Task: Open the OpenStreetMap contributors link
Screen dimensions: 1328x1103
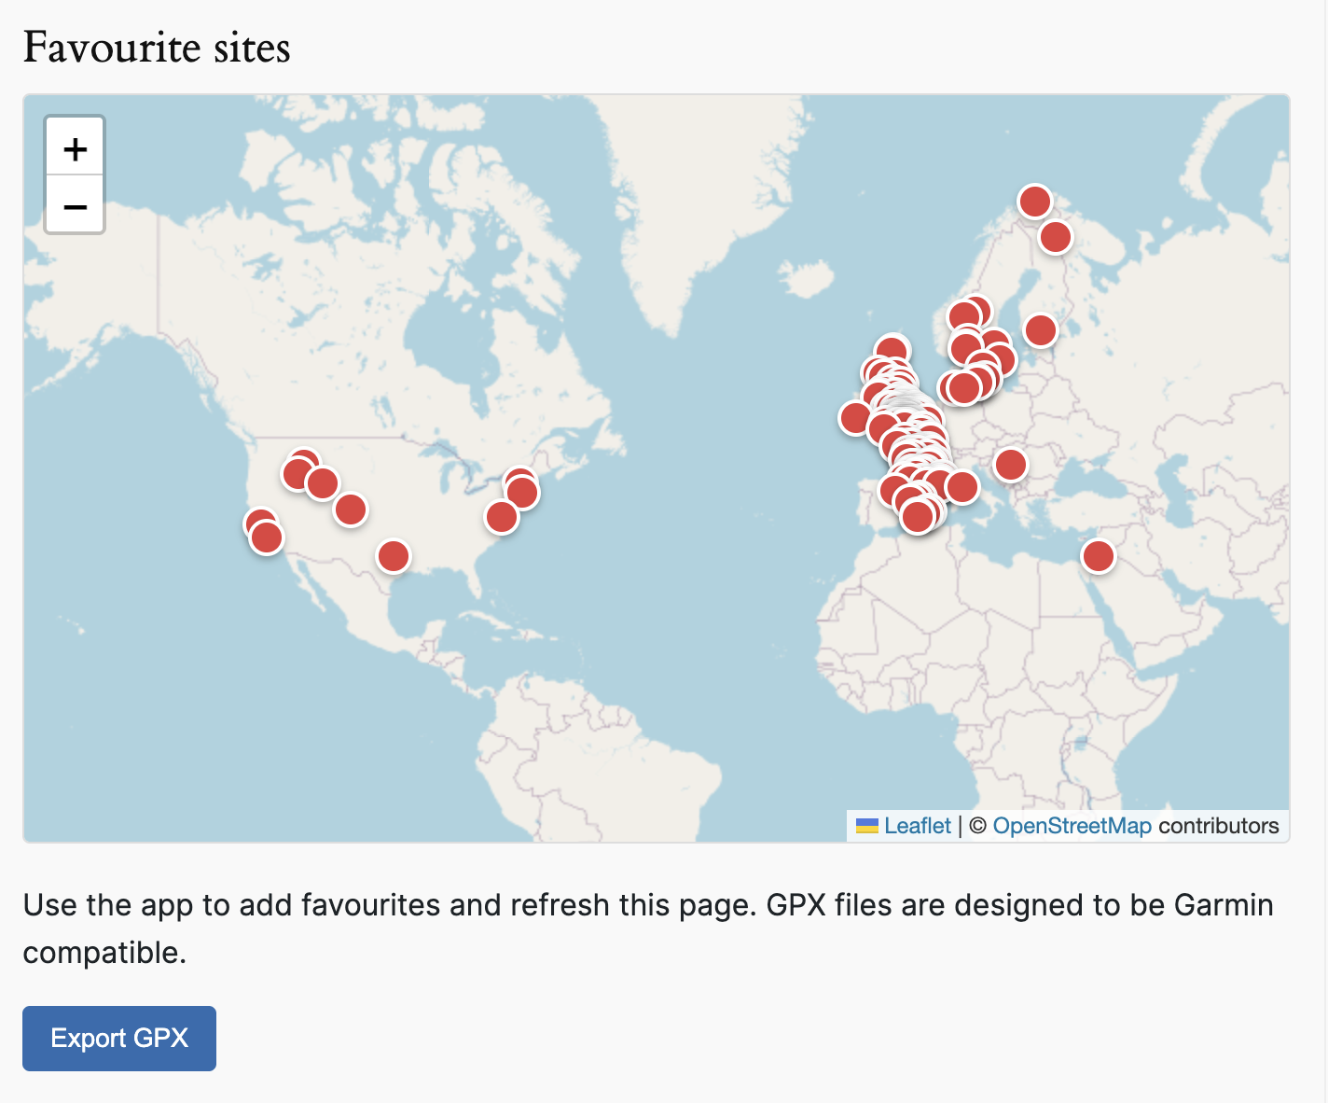Action: tap(1072, 825)
